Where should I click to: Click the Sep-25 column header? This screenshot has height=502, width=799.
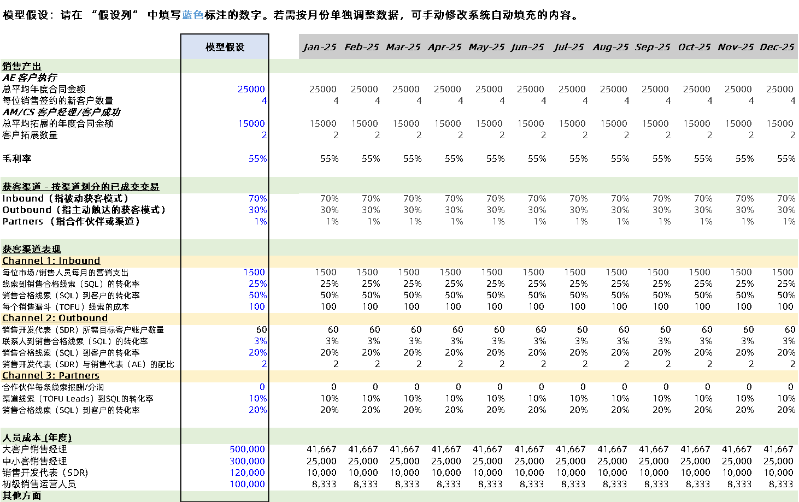tap(652, 47)
